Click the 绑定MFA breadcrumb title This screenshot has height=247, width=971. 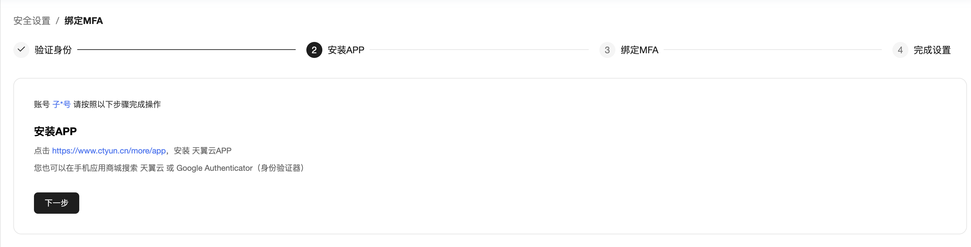click(x=84, y=21)
